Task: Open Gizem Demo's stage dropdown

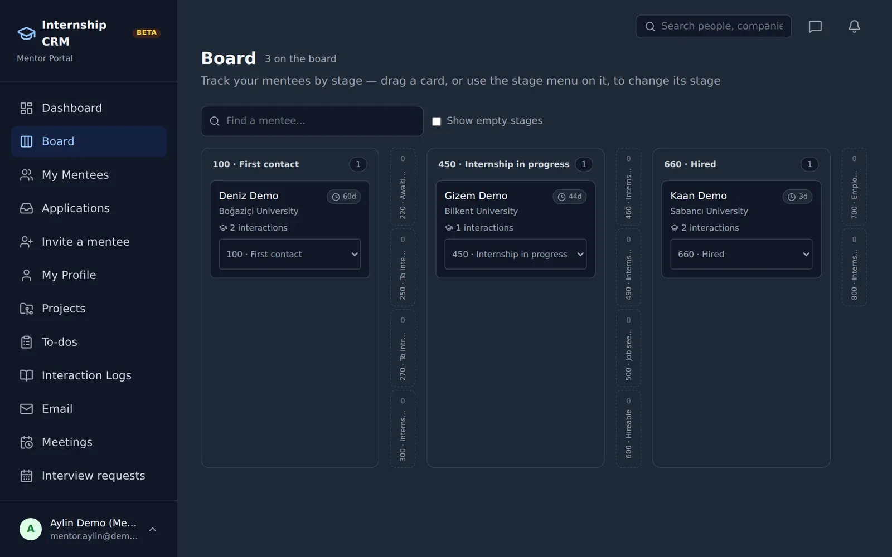Action: click(516, 254)
